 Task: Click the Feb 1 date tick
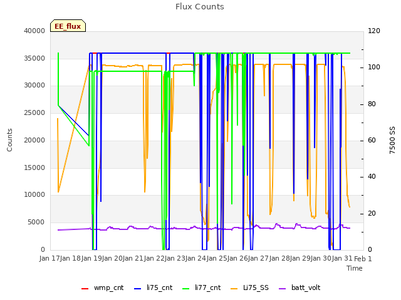(363, 258)
